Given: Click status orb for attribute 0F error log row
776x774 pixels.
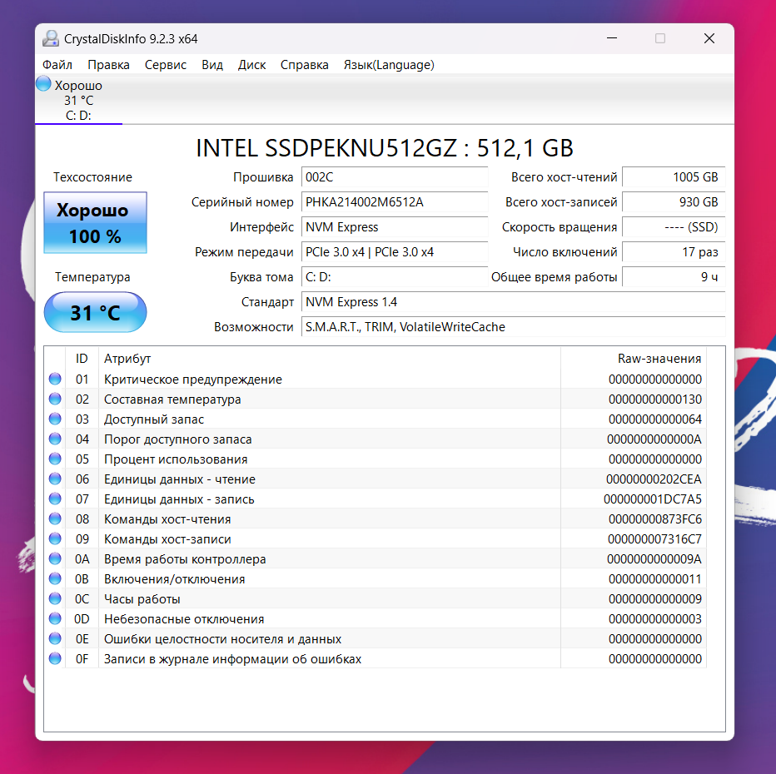Looking at the screenshot, I should point(55,659).
